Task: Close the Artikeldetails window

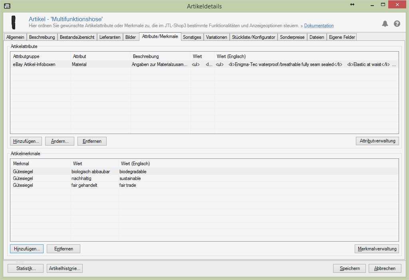Action: [x=397, y=4]
